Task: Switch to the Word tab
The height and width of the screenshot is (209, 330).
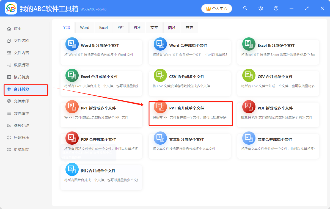Action: click(84, 27)
